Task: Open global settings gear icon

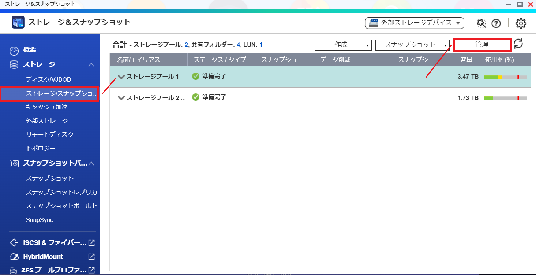Action: tap(521, 23)
